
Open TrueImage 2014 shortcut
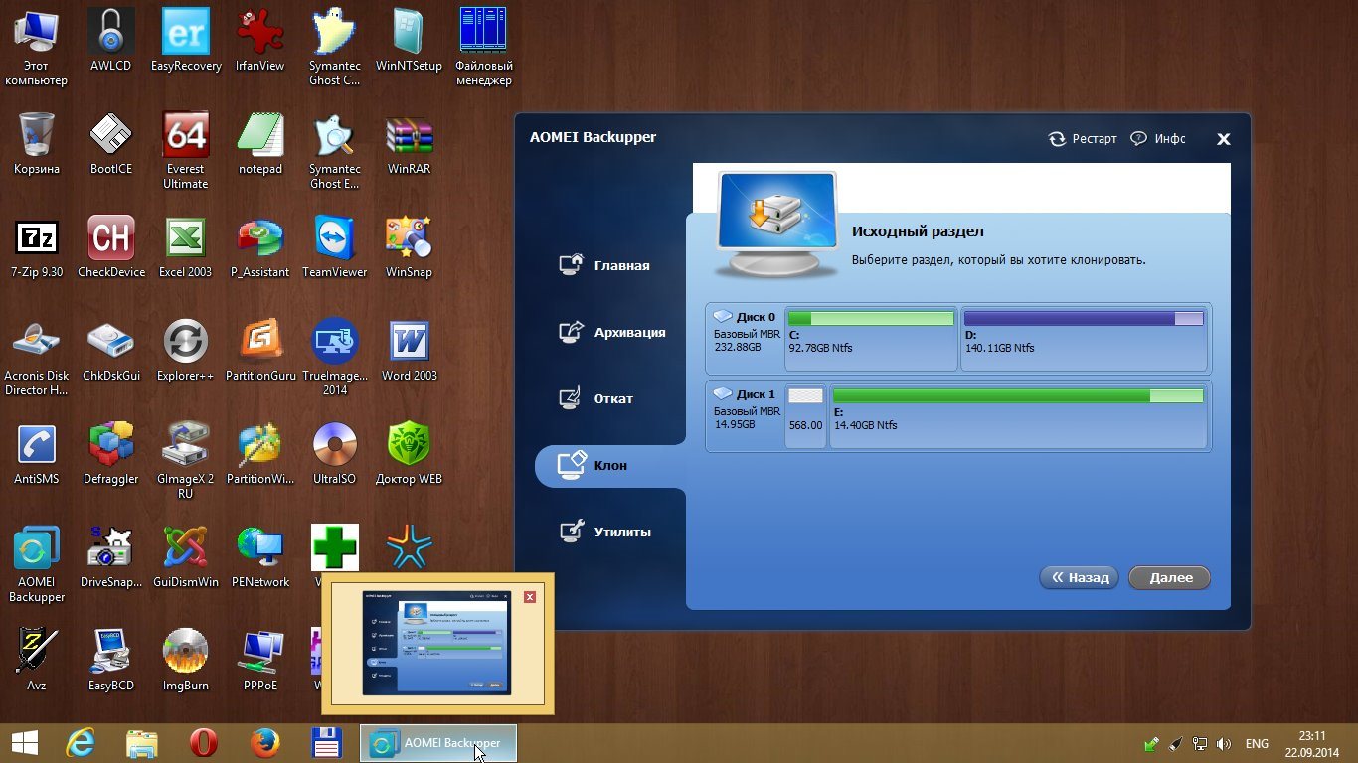point(335,358)
